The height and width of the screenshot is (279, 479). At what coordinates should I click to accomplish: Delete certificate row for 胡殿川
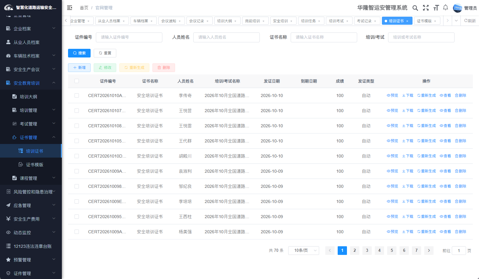(460, 156)
